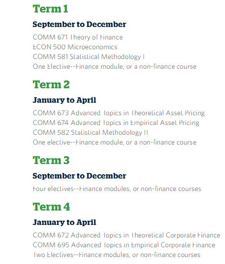225x264 pixels.
Task: Select COMM 674 Empirical Asset Pricing
Action: click(x=116, y=123)
